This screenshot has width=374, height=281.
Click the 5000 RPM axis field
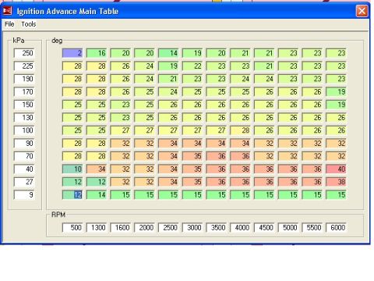click(x=288, y=228)
